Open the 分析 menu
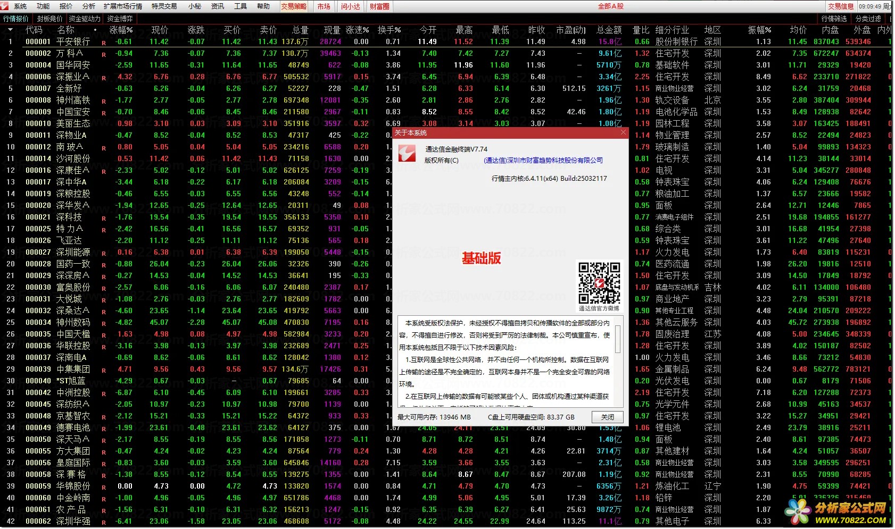Viewport: 895px width, 529px height. point(89,6)
